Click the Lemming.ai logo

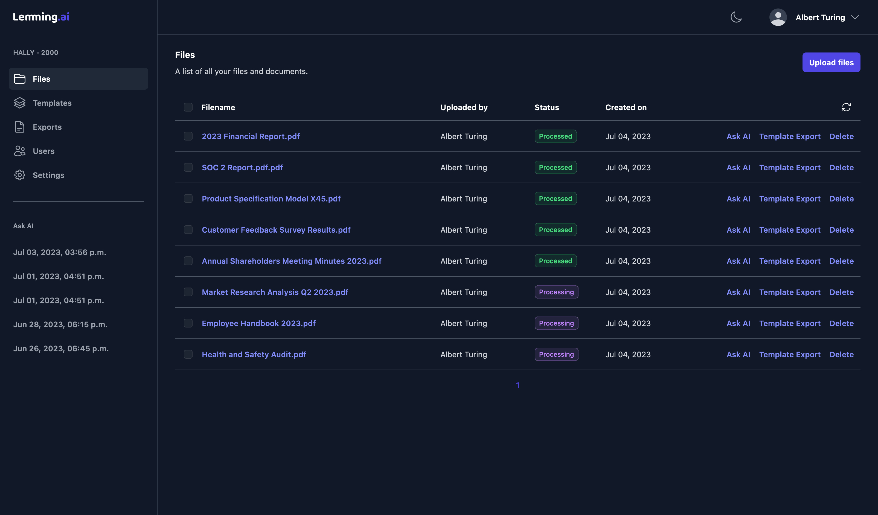click(x=41, y=17)
